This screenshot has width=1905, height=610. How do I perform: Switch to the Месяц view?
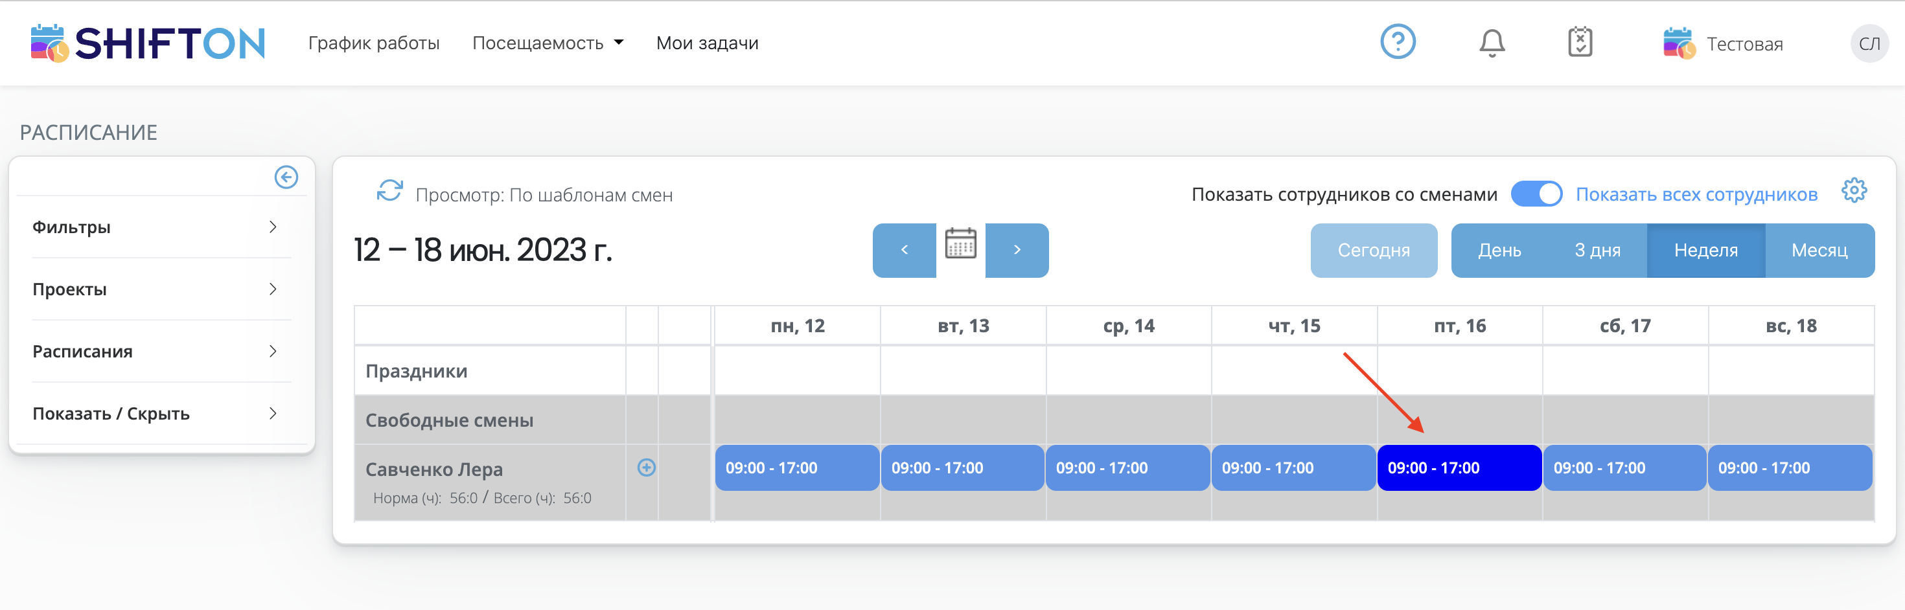pyautogui.click(x=1819, y=250)
